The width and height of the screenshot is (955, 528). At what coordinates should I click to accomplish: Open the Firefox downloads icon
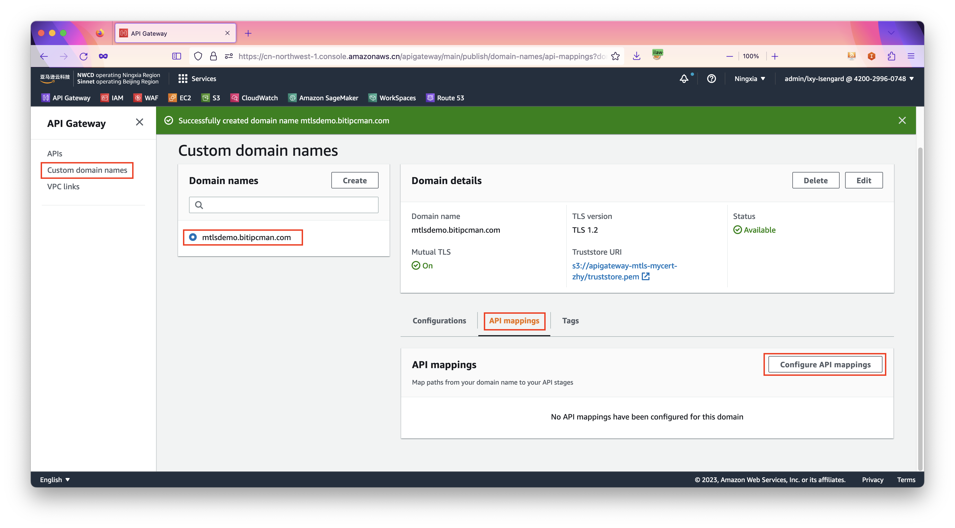point(637,56)
